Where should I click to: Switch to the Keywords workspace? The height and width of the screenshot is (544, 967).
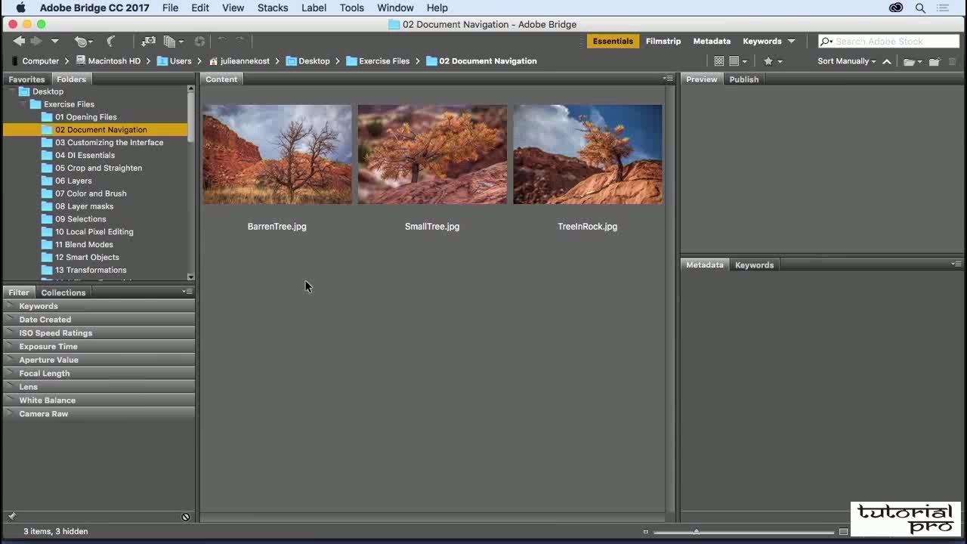pyautogui.click(x=762, y=42)
